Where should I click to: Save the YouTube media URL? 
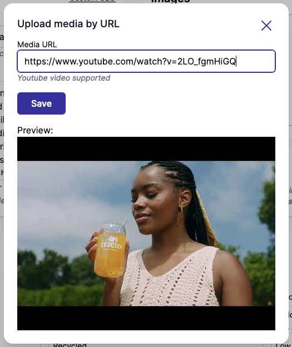point(41,103)
